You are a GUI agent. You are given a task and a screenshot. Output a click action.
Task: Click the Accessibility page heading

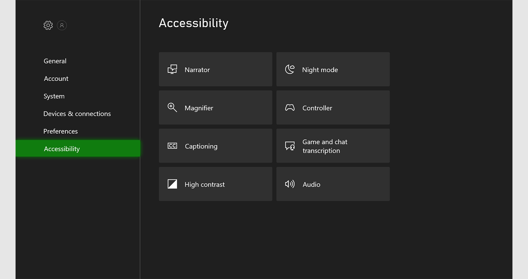pyautogui.click(x=194, y=23)
